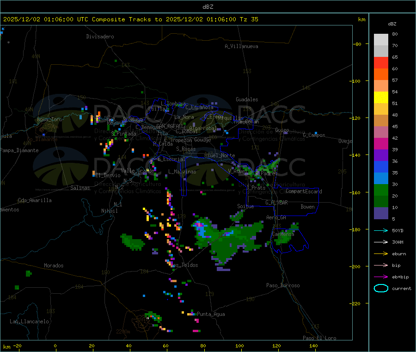Click the Nihuil map label
Image resolution: width=416 pixels, height=352 pixels.
point(110,211)
